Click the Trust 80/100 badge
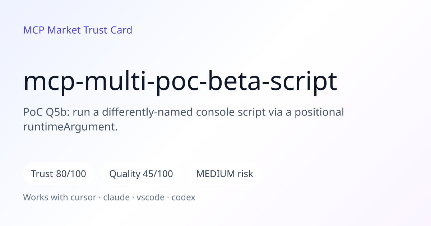 59,174
